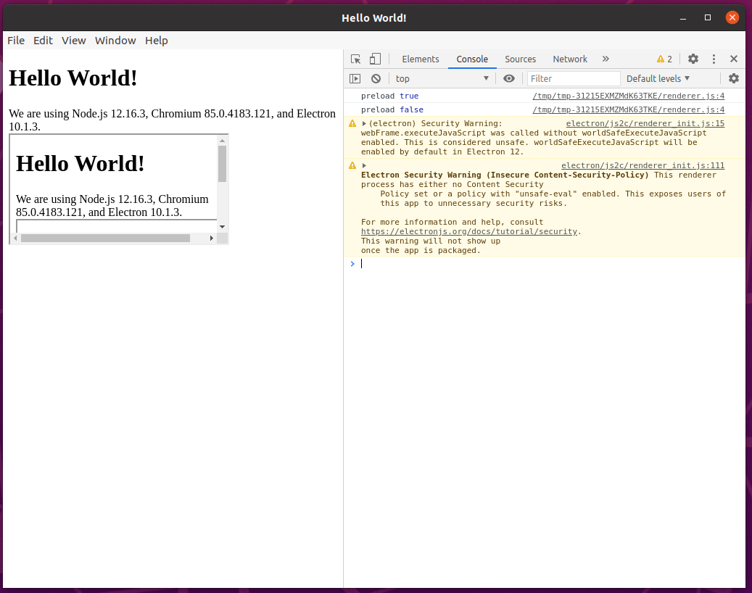Toggle the device emulation toolbar
The height and width of the screenshot is (593, 752).
click(373, 59)
